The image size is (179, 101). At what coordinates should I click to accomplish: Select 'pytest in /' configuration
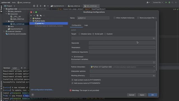point(49,23)
